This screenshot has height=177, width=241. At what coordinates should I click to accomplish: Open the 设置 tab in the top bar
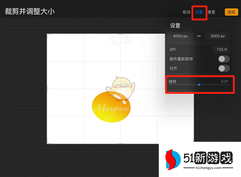(199, 12)
